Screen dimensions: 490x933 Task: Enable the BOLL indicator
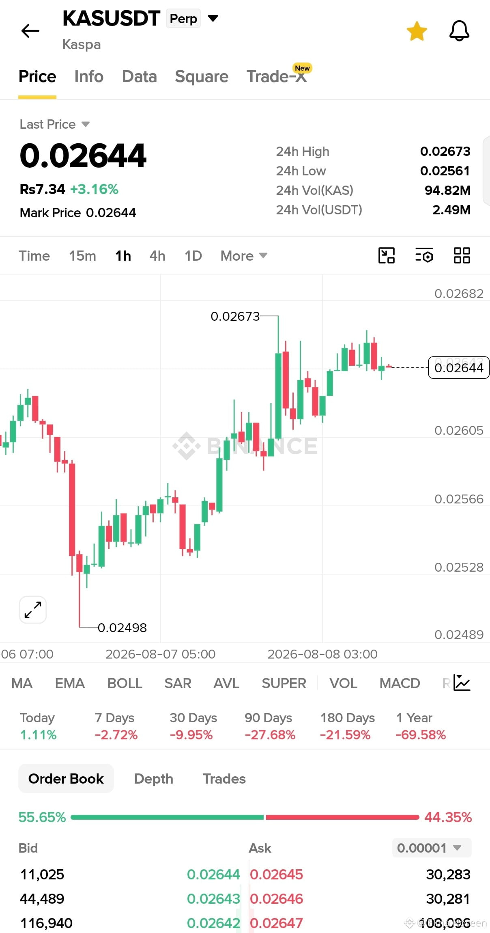coord(125,683)
